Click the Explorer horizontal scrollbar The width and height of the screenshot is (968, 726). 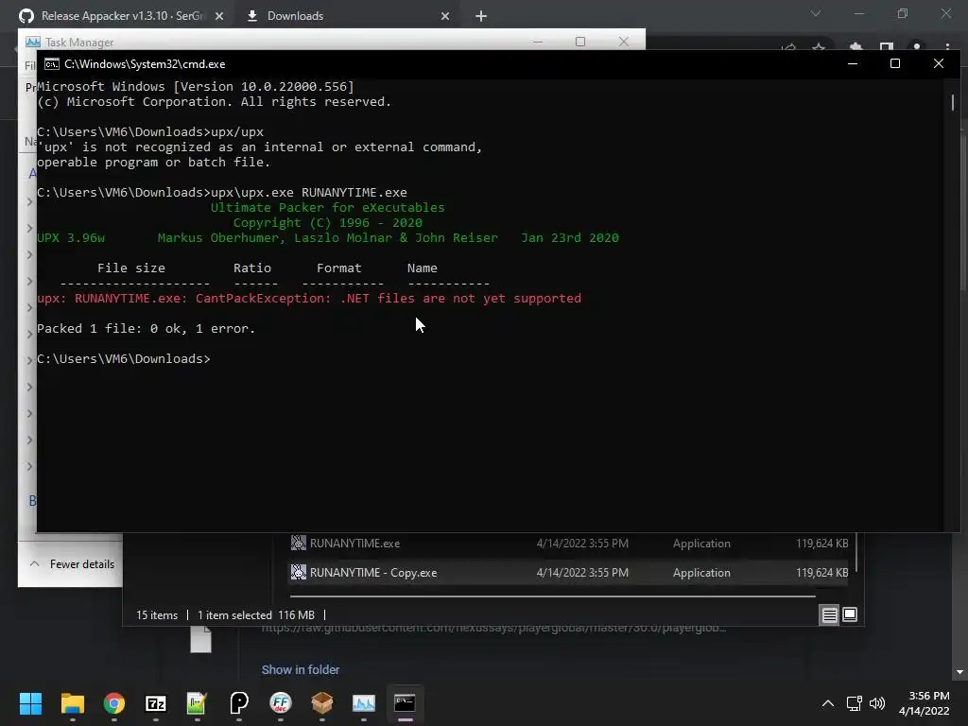click(552, 596)
